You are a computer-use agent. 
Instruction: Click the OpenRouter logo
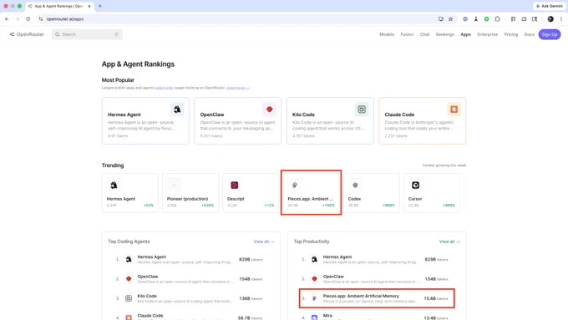[x=27, y=34]
